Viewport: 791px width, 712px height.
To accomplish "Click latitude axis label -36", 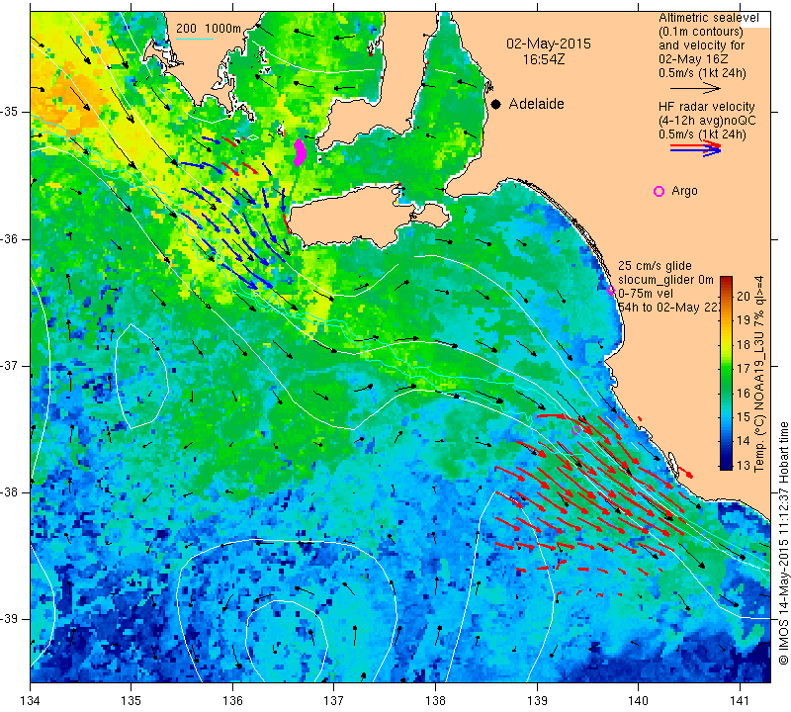I will pyautogui.click(x=11, y=238).
